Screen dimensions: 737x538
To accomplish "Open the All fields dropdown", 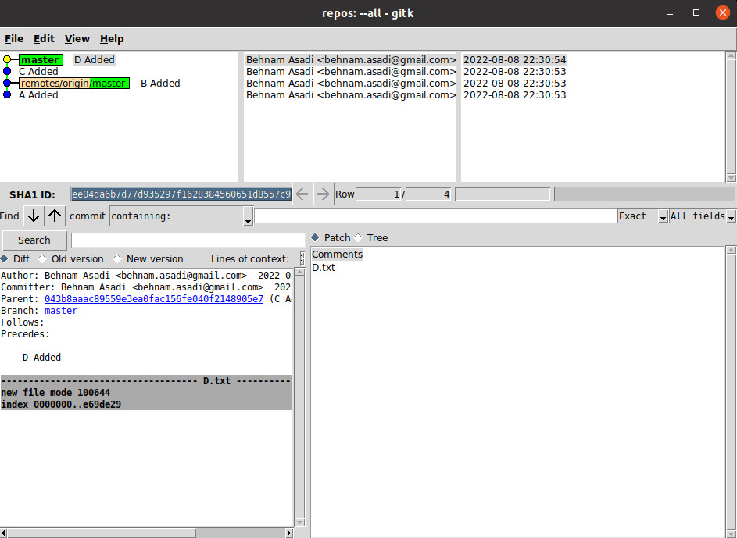I will pyautogui.click(x=732, y=217).
